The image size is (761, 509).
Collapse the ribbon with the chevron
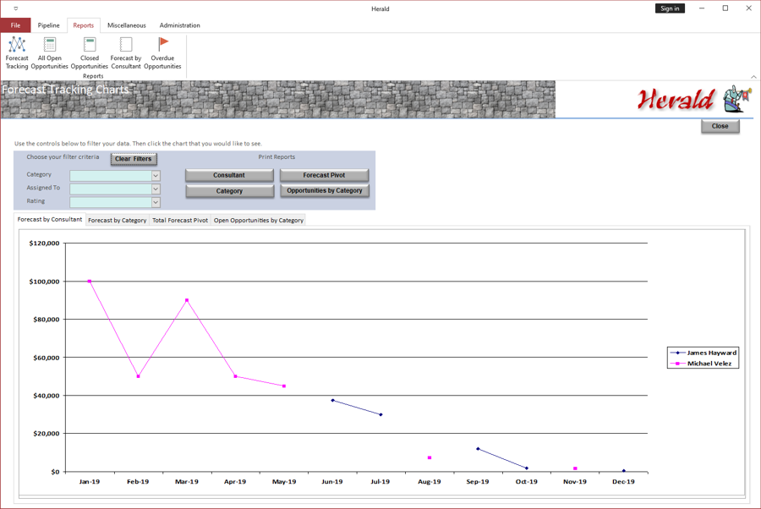click(x=753, y=77)
